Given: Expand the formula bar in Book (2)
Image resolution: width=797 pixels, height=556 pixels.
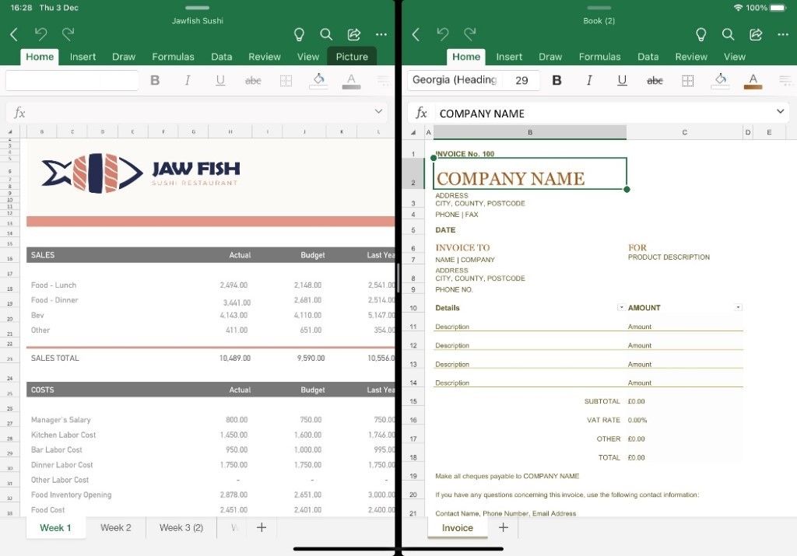Looking at the screenshot, I should pos(780,112).
